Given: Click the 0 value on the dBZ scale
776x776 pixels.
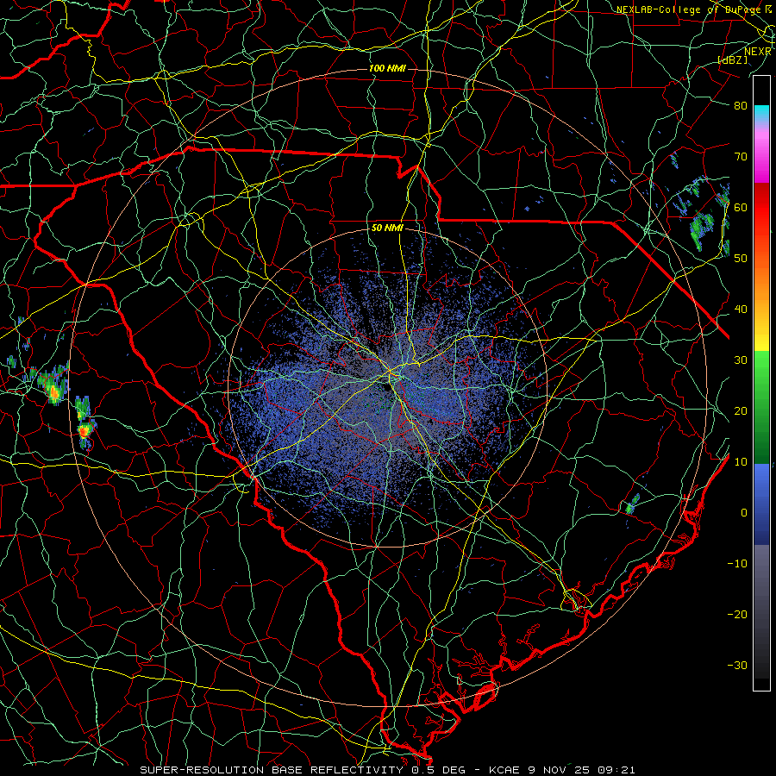Looking at the screenshot, I should pos(744,513).
